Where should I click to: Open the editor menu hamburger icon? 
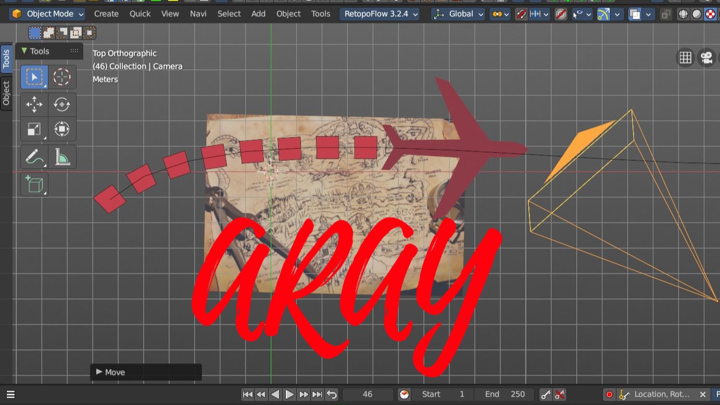click(x=10, y=395)
